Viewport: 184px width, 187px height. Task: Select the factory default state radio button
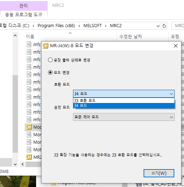click(x=50, y=60)
